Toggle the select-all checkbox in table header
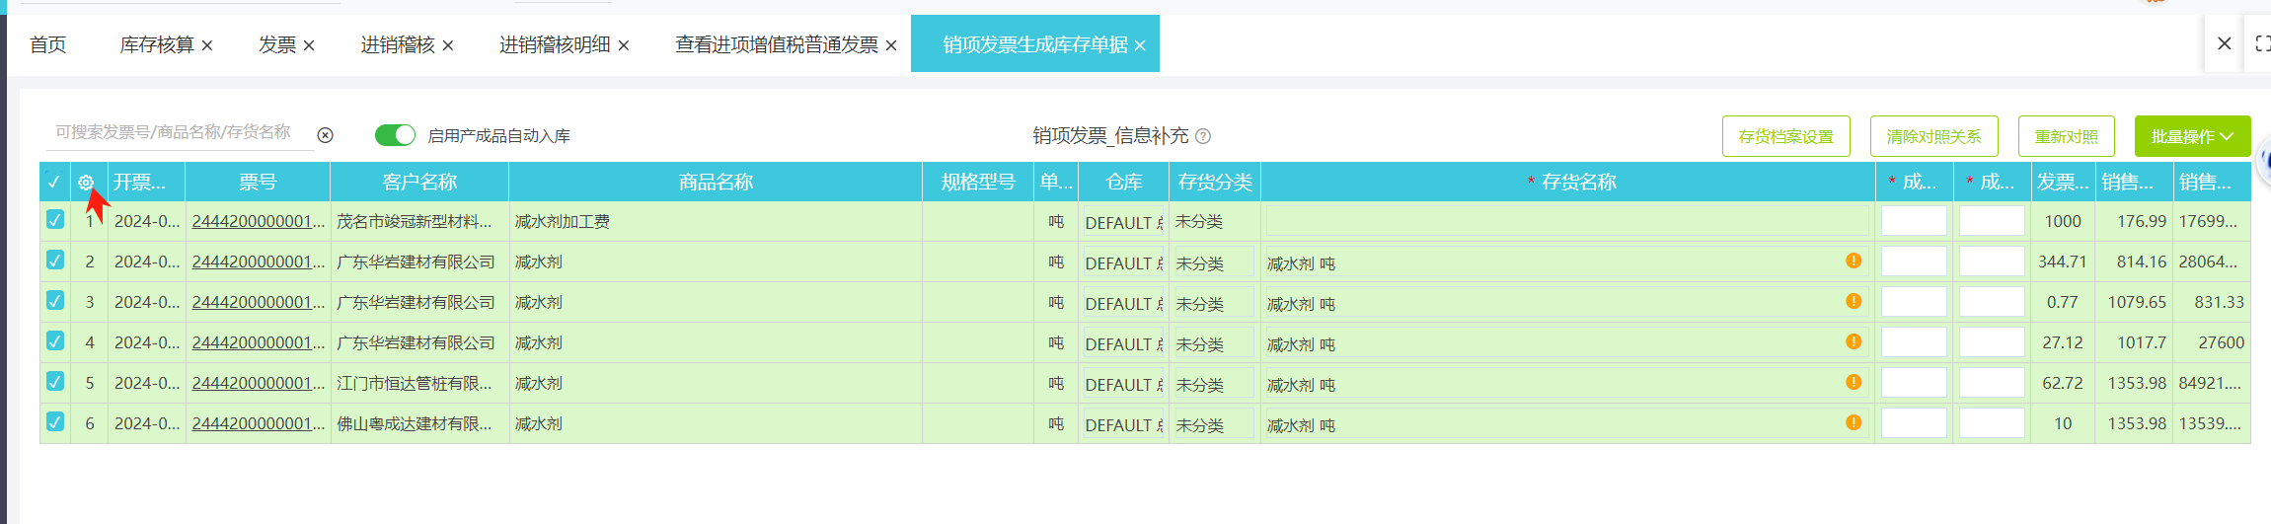Viewport: 2271px width, 524px height. [54, 182]
